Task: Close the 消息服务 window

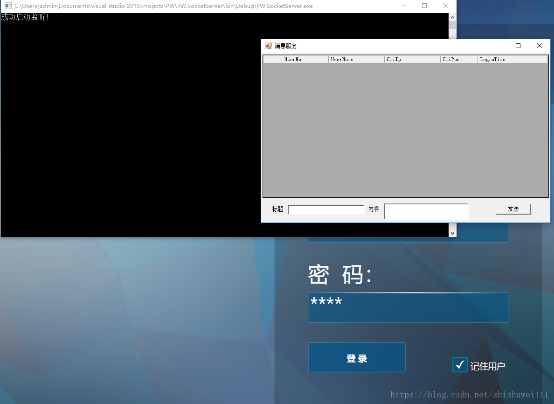Action: tap(540, 46)
